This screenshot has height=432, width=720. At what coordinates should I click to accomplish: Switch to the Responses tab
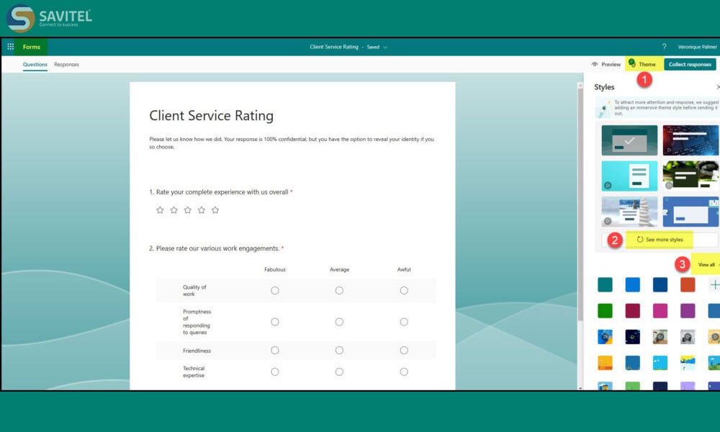(x=66, y=64)
